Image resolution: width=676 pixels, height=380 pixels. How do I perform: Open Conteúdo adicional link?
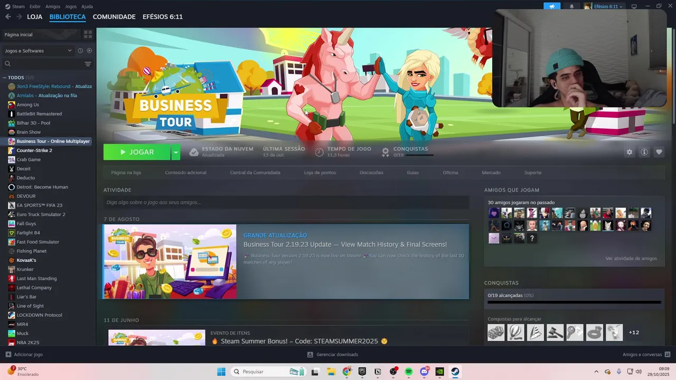coord(185,173)
